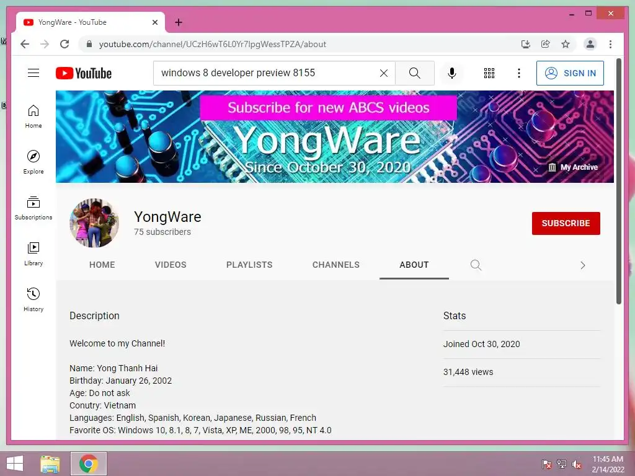Click the browser forward arrow
The image size is (635, 476).
(45, 44)
